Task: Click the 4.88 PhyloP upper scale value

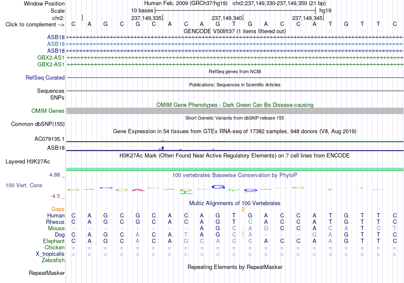Action: coord(54,175)
